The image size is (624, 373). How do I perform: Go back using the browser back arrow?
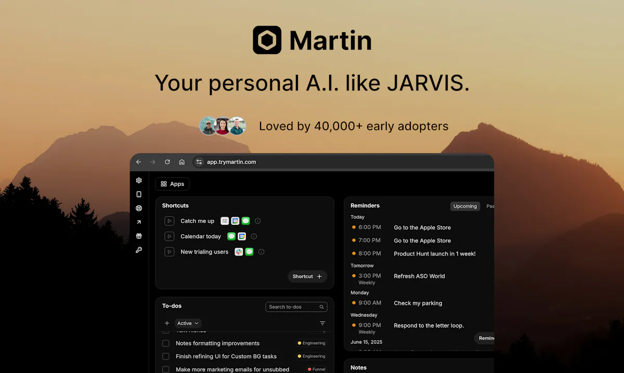pyautogui.click(x=138, y=162)
